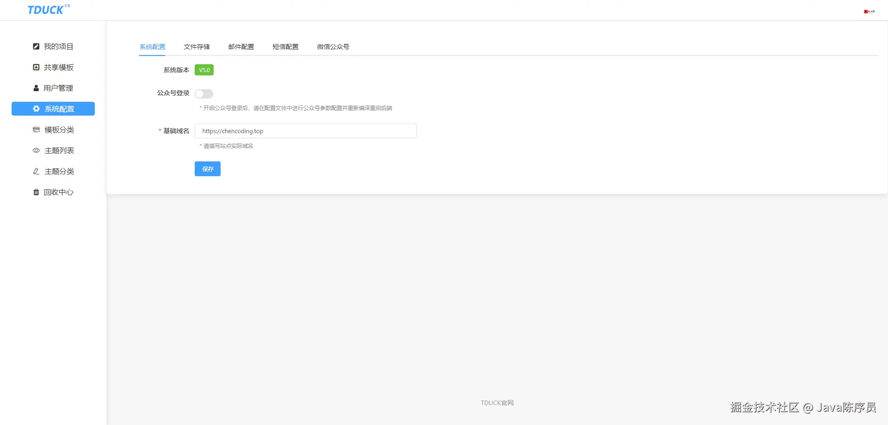This screenshot has height=425, width=888.
Task: Switch to the 文件存储 tab
Action: (197, 47)
